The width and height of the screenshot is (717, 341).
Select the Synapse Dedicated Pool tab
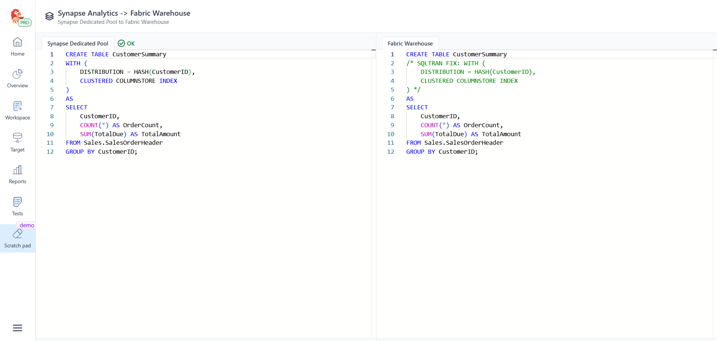(78, 44)
